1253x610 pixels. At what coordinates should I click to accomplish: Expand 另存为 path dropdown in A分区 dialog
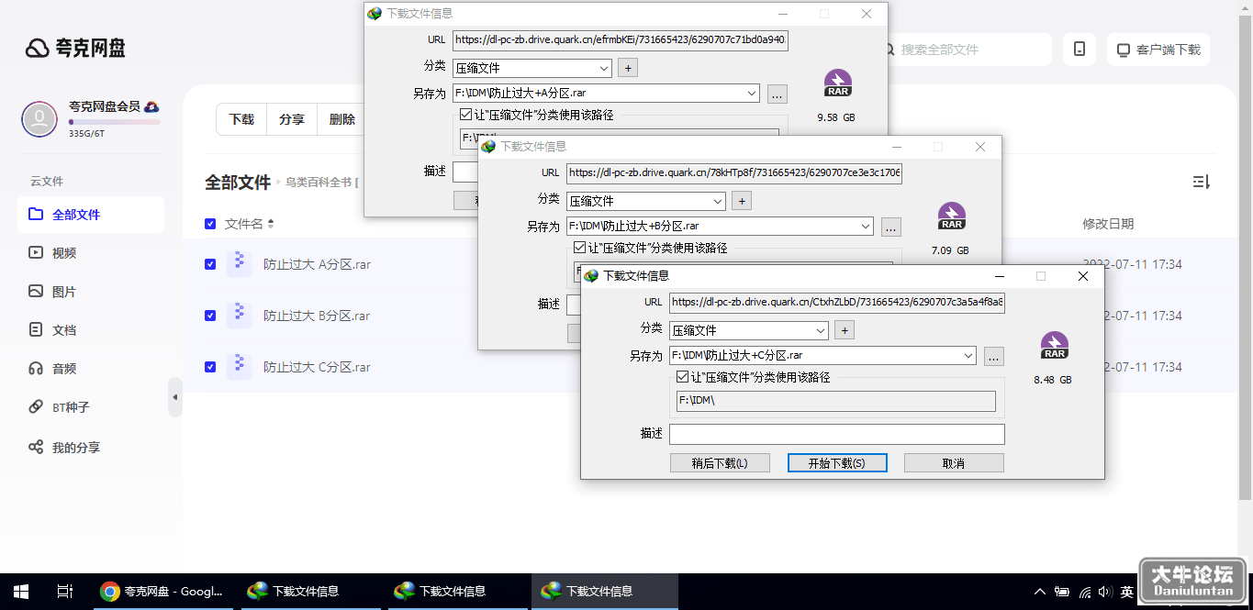point(752,94)
